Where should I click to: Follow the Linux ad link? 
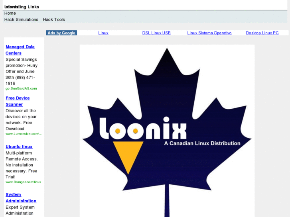click(x=103, y=33)
